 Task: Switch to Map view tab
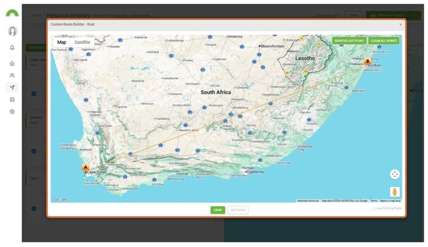pyautogui.click(x=62, y=42)
